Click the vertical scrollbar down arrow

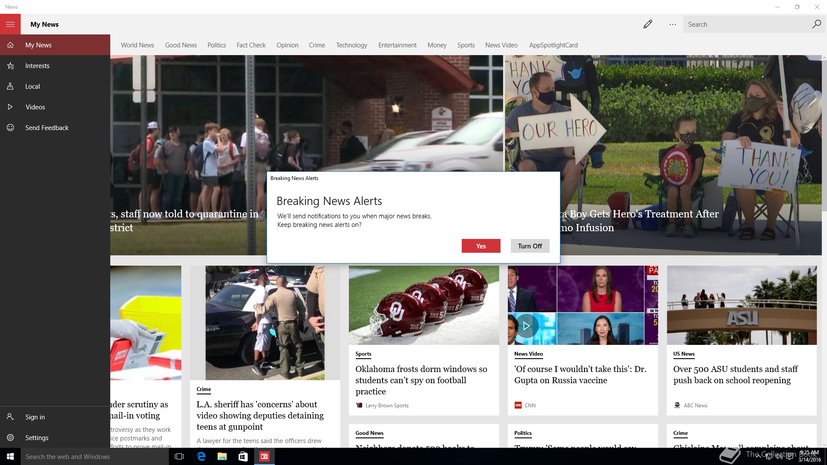click(x=824, y=445)
